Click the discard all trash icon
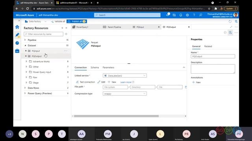The height and width of the screenshot is (141, 252). [236, 21]
